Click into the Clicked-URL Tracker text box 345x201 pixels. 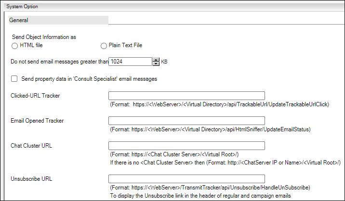(x=186, y=96)
